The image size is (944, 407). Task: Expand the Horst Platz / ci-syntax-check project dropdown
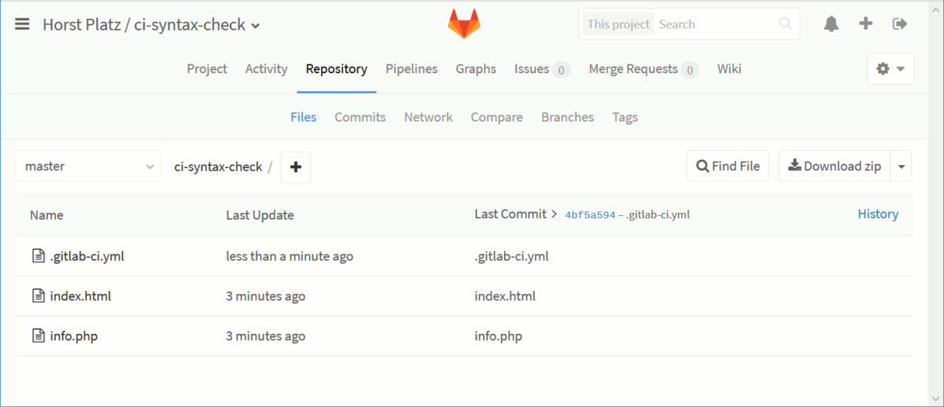click(x=256, y=26)
